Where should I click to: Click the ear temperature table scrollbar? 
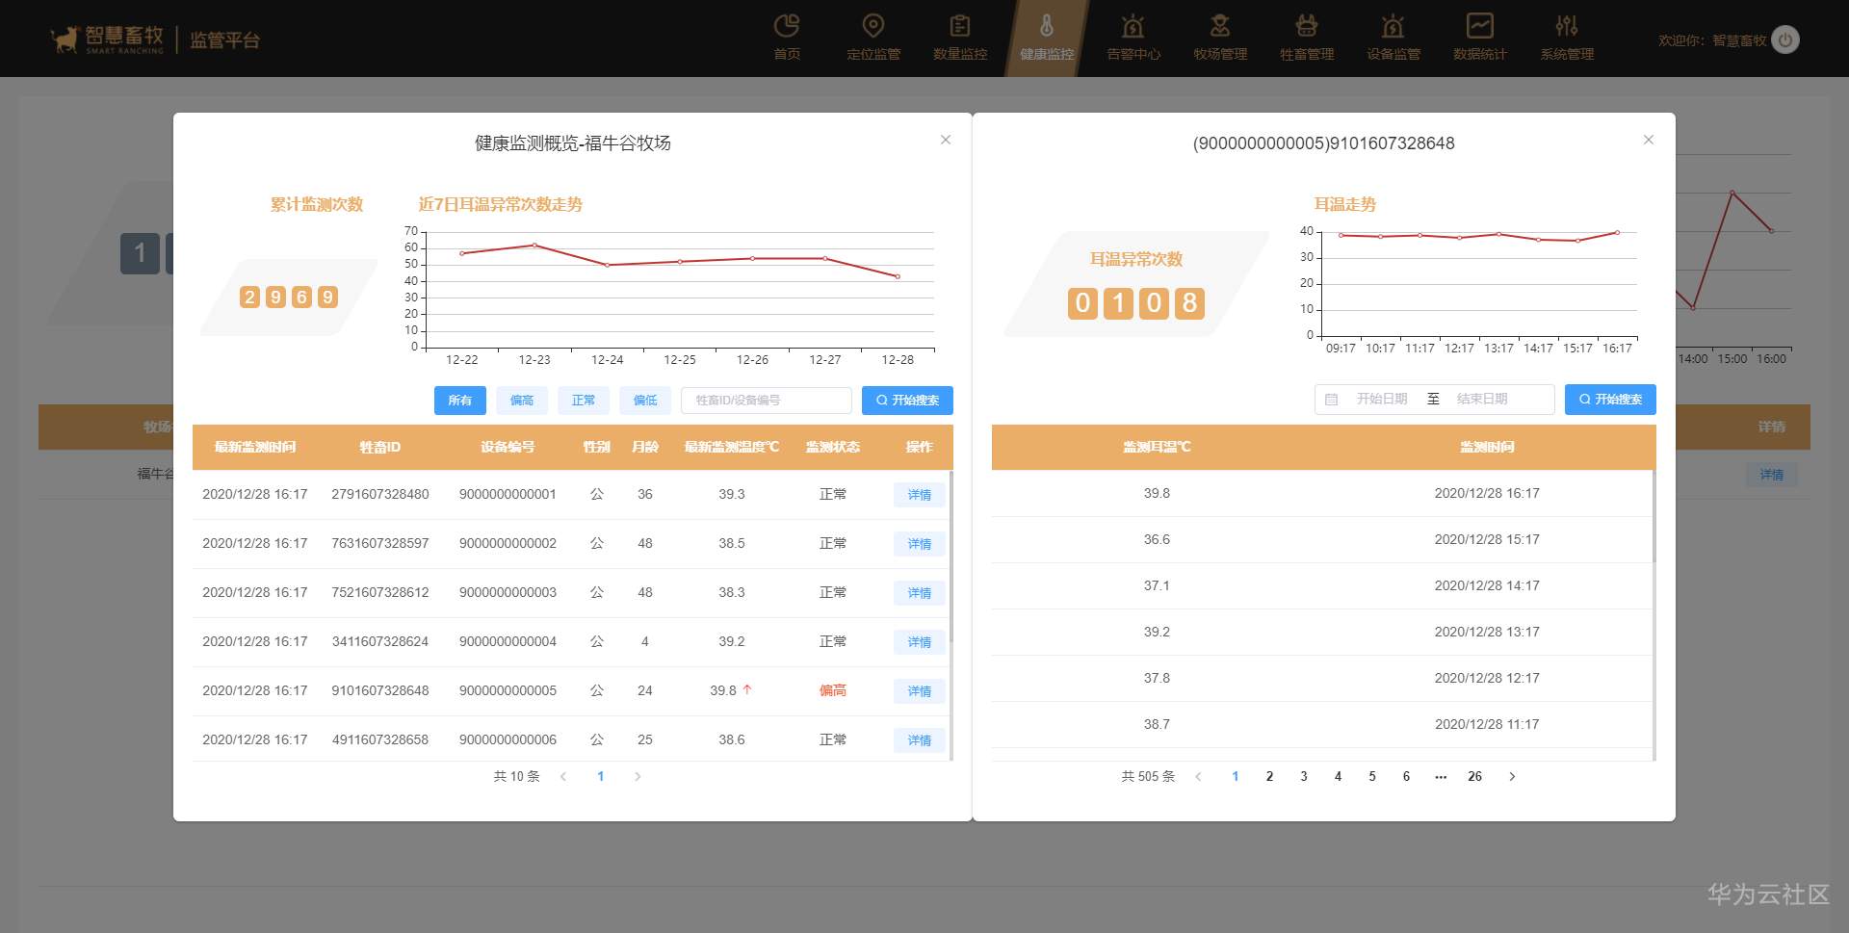pos(1654,516)
